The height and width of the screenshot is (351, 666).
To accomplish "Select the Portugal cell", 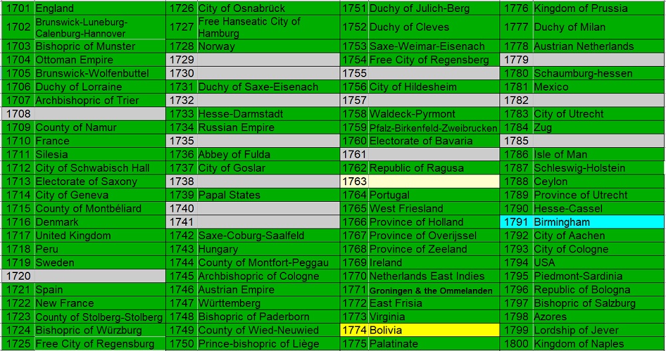I will pyautogui.click(x=434, y=195).
